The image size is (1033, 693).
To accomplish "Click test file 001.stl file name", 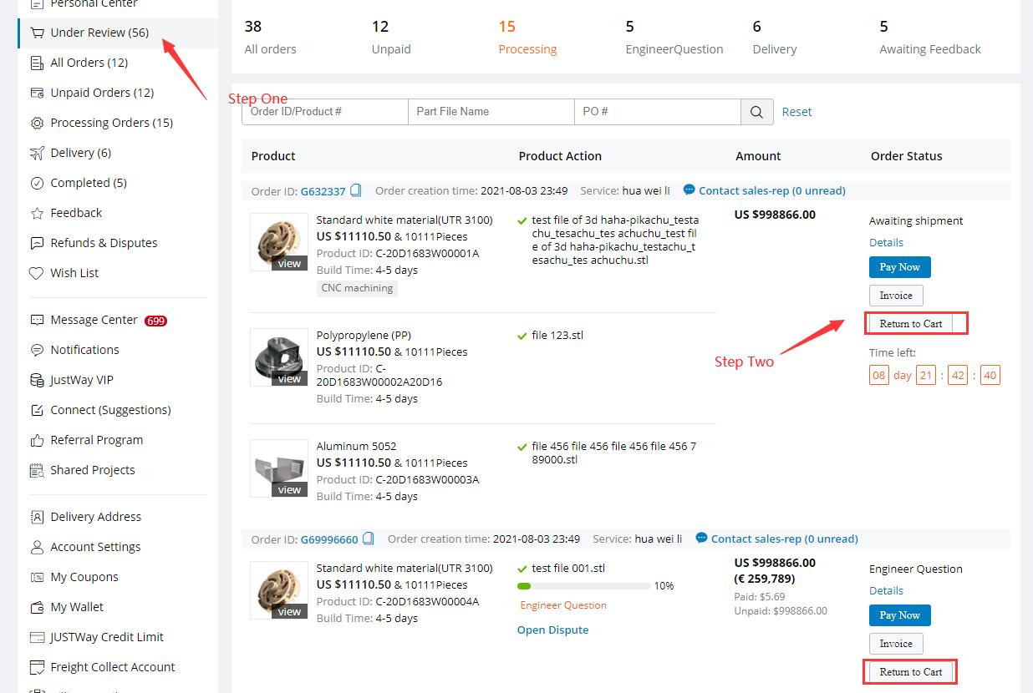I will (568, 568).
